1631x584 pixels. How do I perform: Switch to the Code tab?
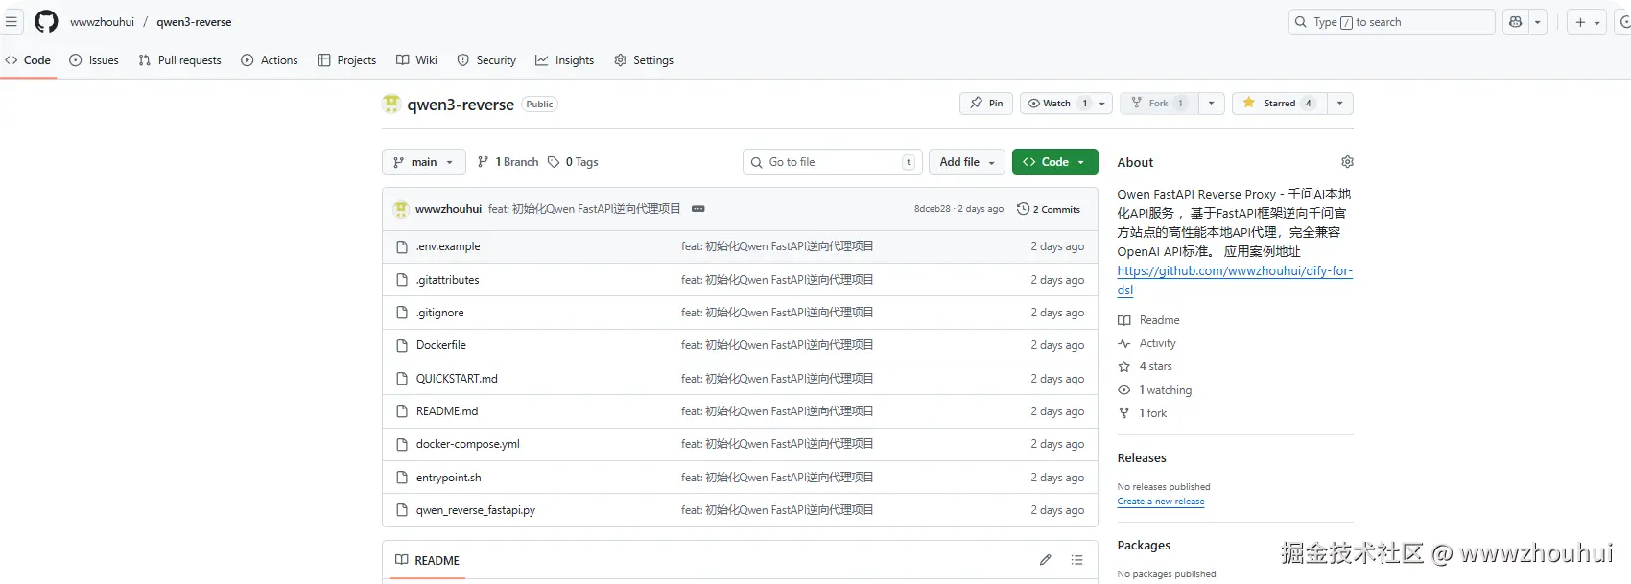pos(28,59)
